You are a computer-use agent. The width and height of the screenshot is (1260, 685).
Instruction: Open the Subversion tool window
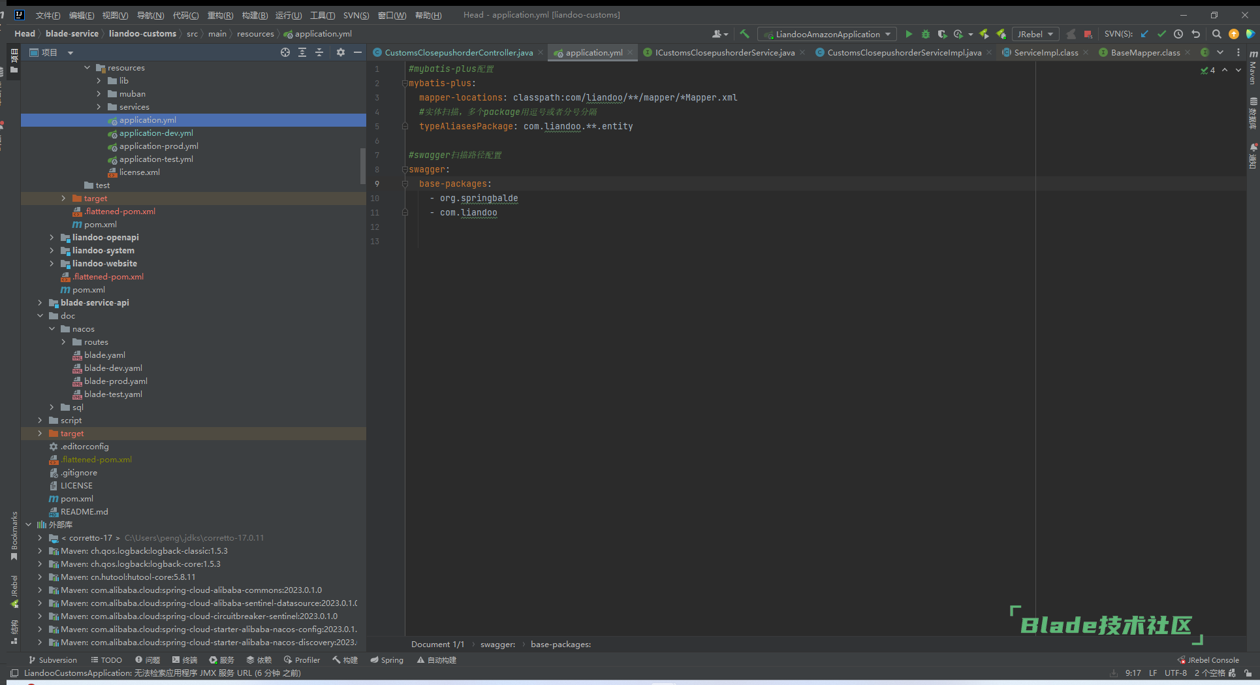[x=52, y=660]
